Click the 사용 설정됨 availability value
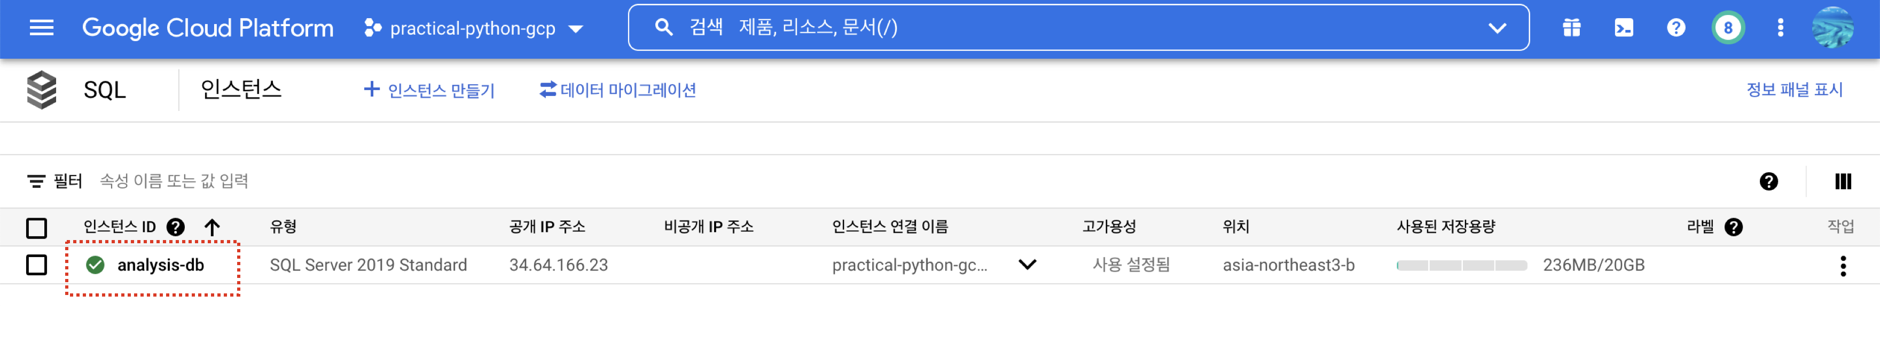1880x351 pixels. point(1131,265)
